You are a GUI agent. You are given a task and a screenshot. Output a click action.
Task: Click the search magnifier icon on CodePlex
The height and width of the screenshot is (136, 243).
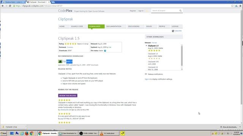click(x=180, y=11)
